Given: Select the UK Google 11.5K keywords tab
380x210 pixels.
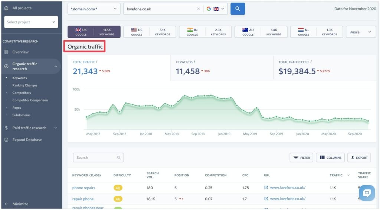Looking at the screenshot, I should [94, 32].
